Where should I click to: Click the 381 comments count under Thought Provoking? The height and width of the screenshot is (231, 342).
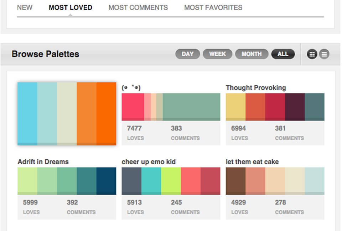(280, 128)
